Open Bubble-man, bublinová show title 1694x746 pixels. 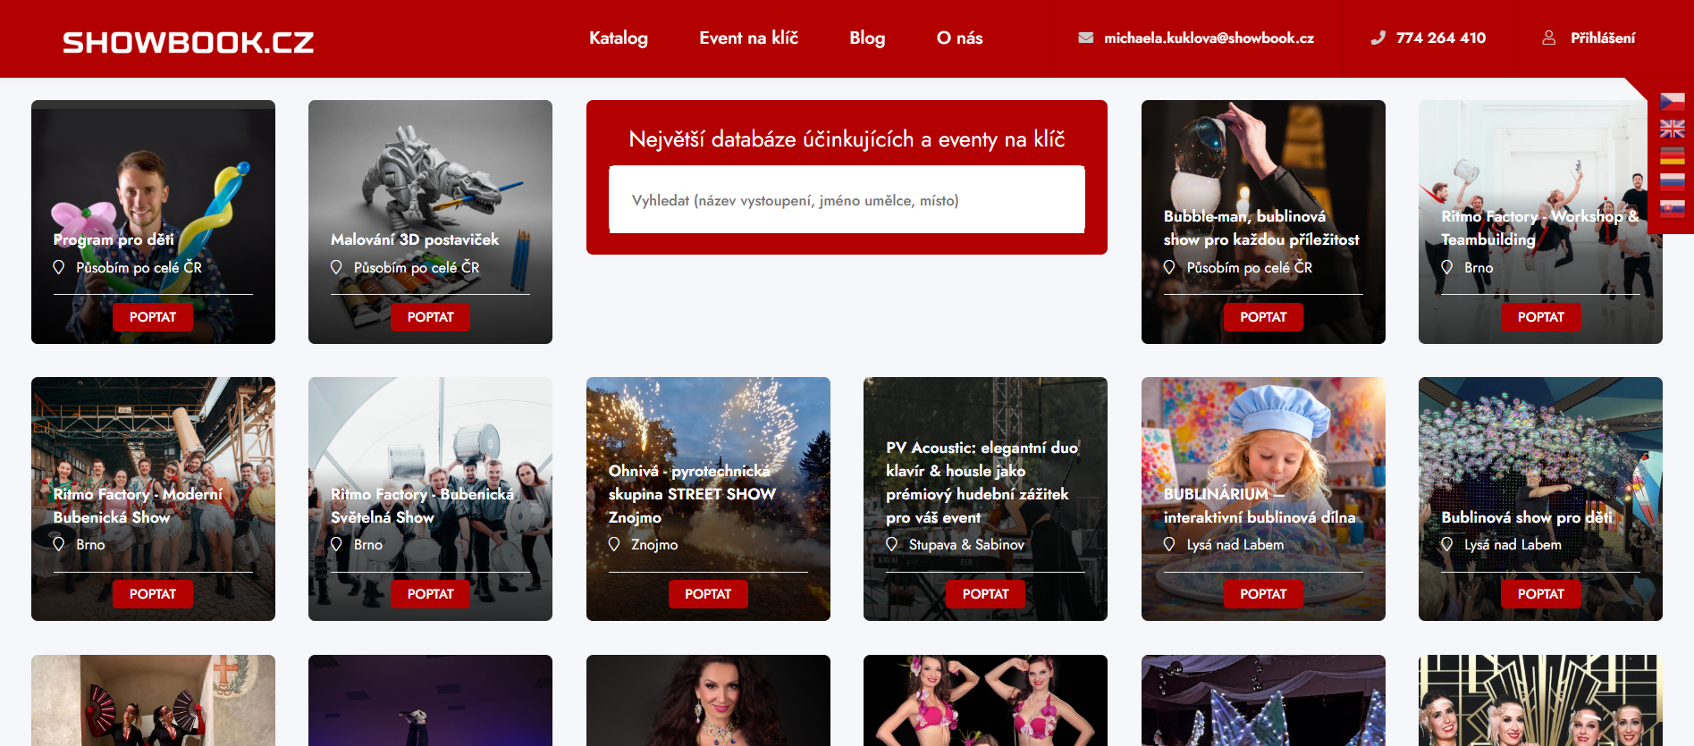click(1261, 228)
